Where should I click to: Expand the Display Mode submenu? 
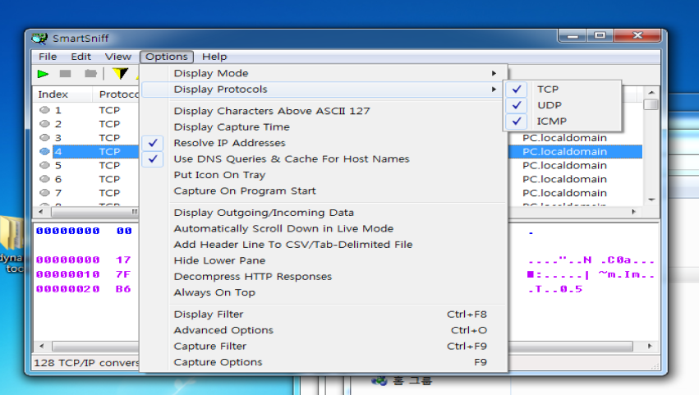pos(324,73)
